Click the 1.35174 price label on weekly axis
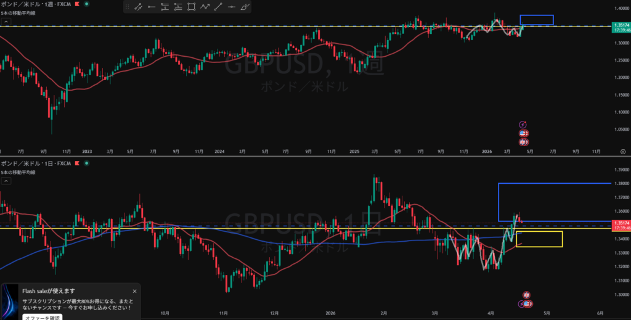The width and height of the screenshot is (631, 320). (x=619, y=24)
